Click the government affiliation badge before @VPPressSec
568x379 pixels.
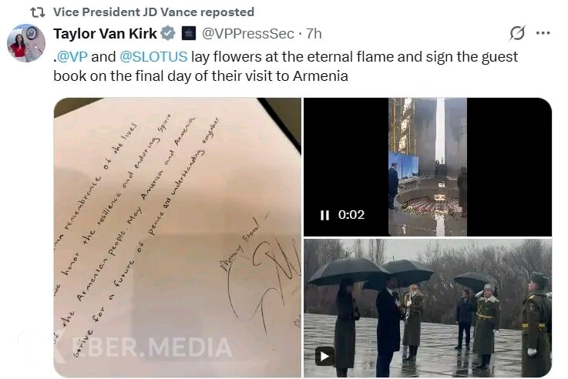pos(188,34)
